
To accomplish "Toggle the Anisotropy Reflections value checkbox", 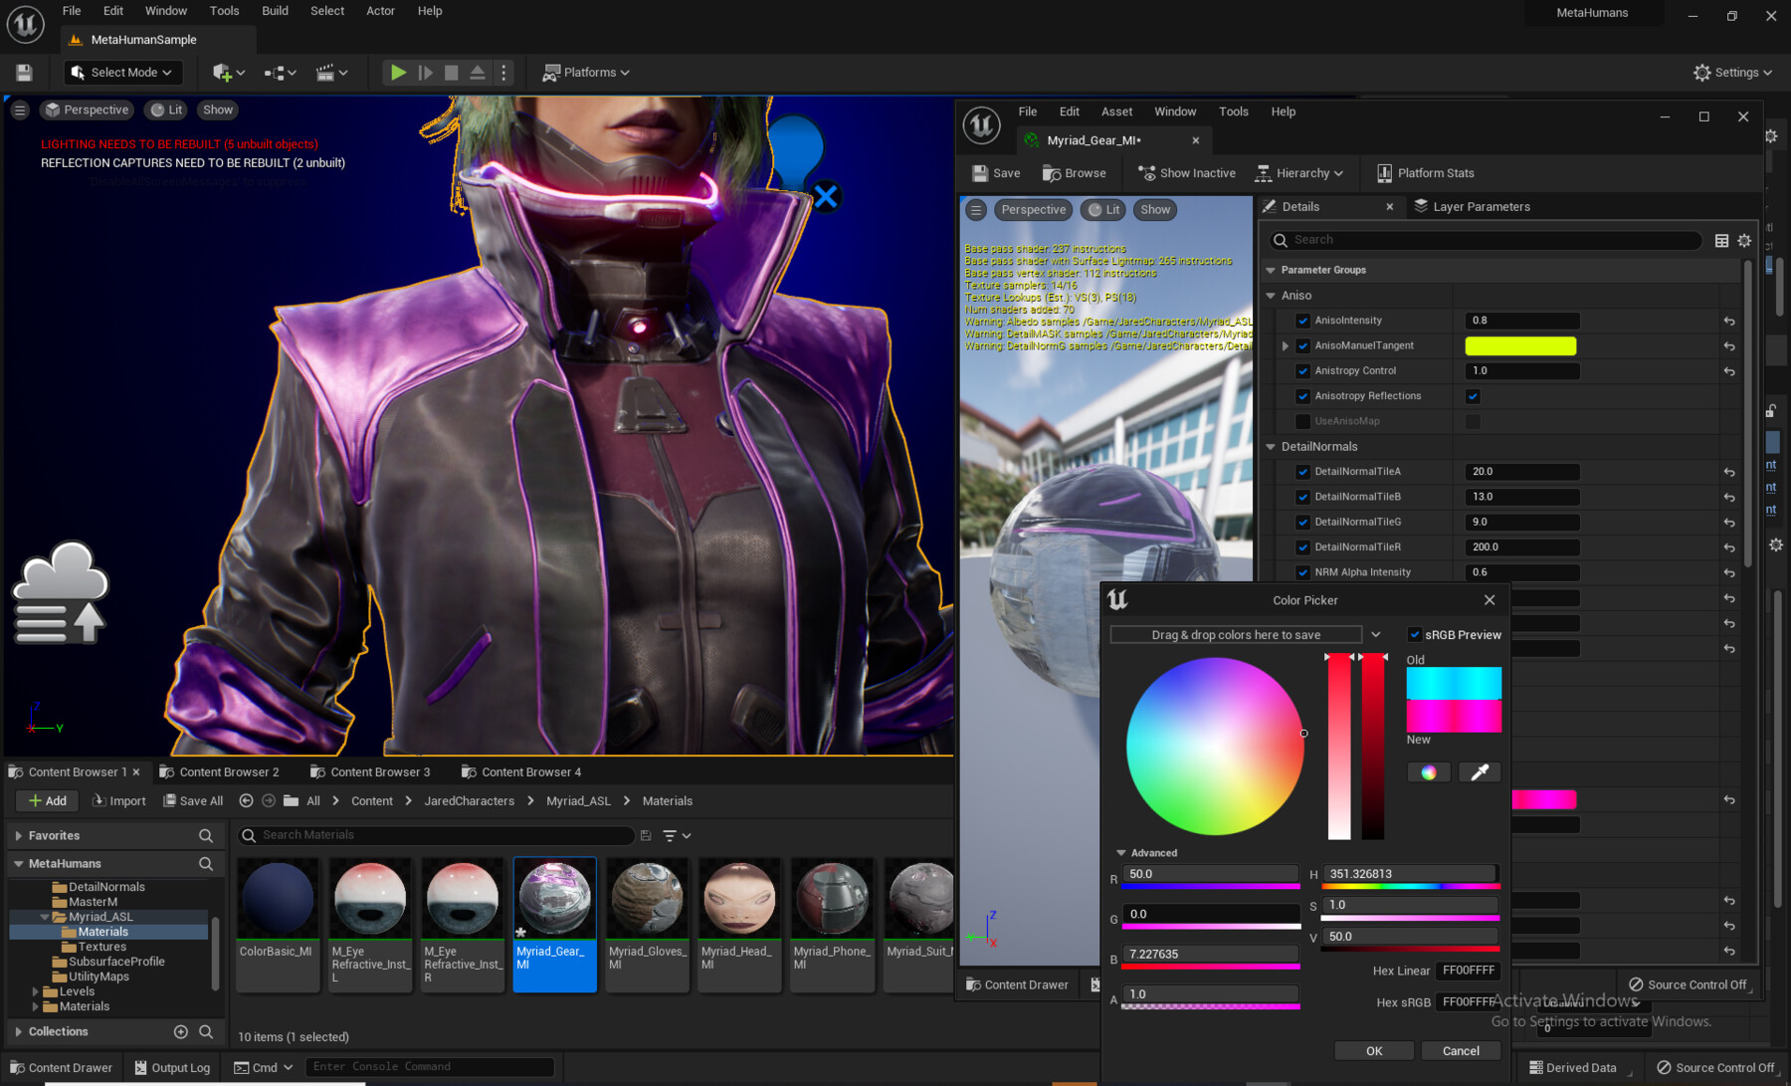I will [x=1473, y=396].
